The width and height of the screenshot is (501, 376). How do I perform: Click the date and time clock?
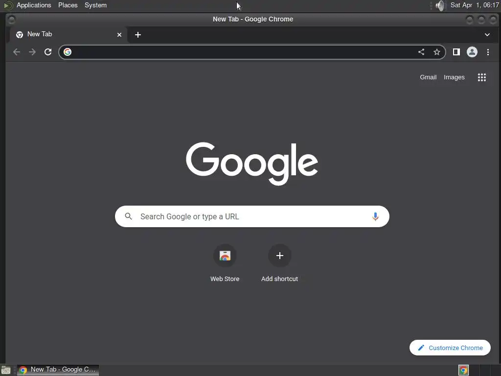pos(475,5)
